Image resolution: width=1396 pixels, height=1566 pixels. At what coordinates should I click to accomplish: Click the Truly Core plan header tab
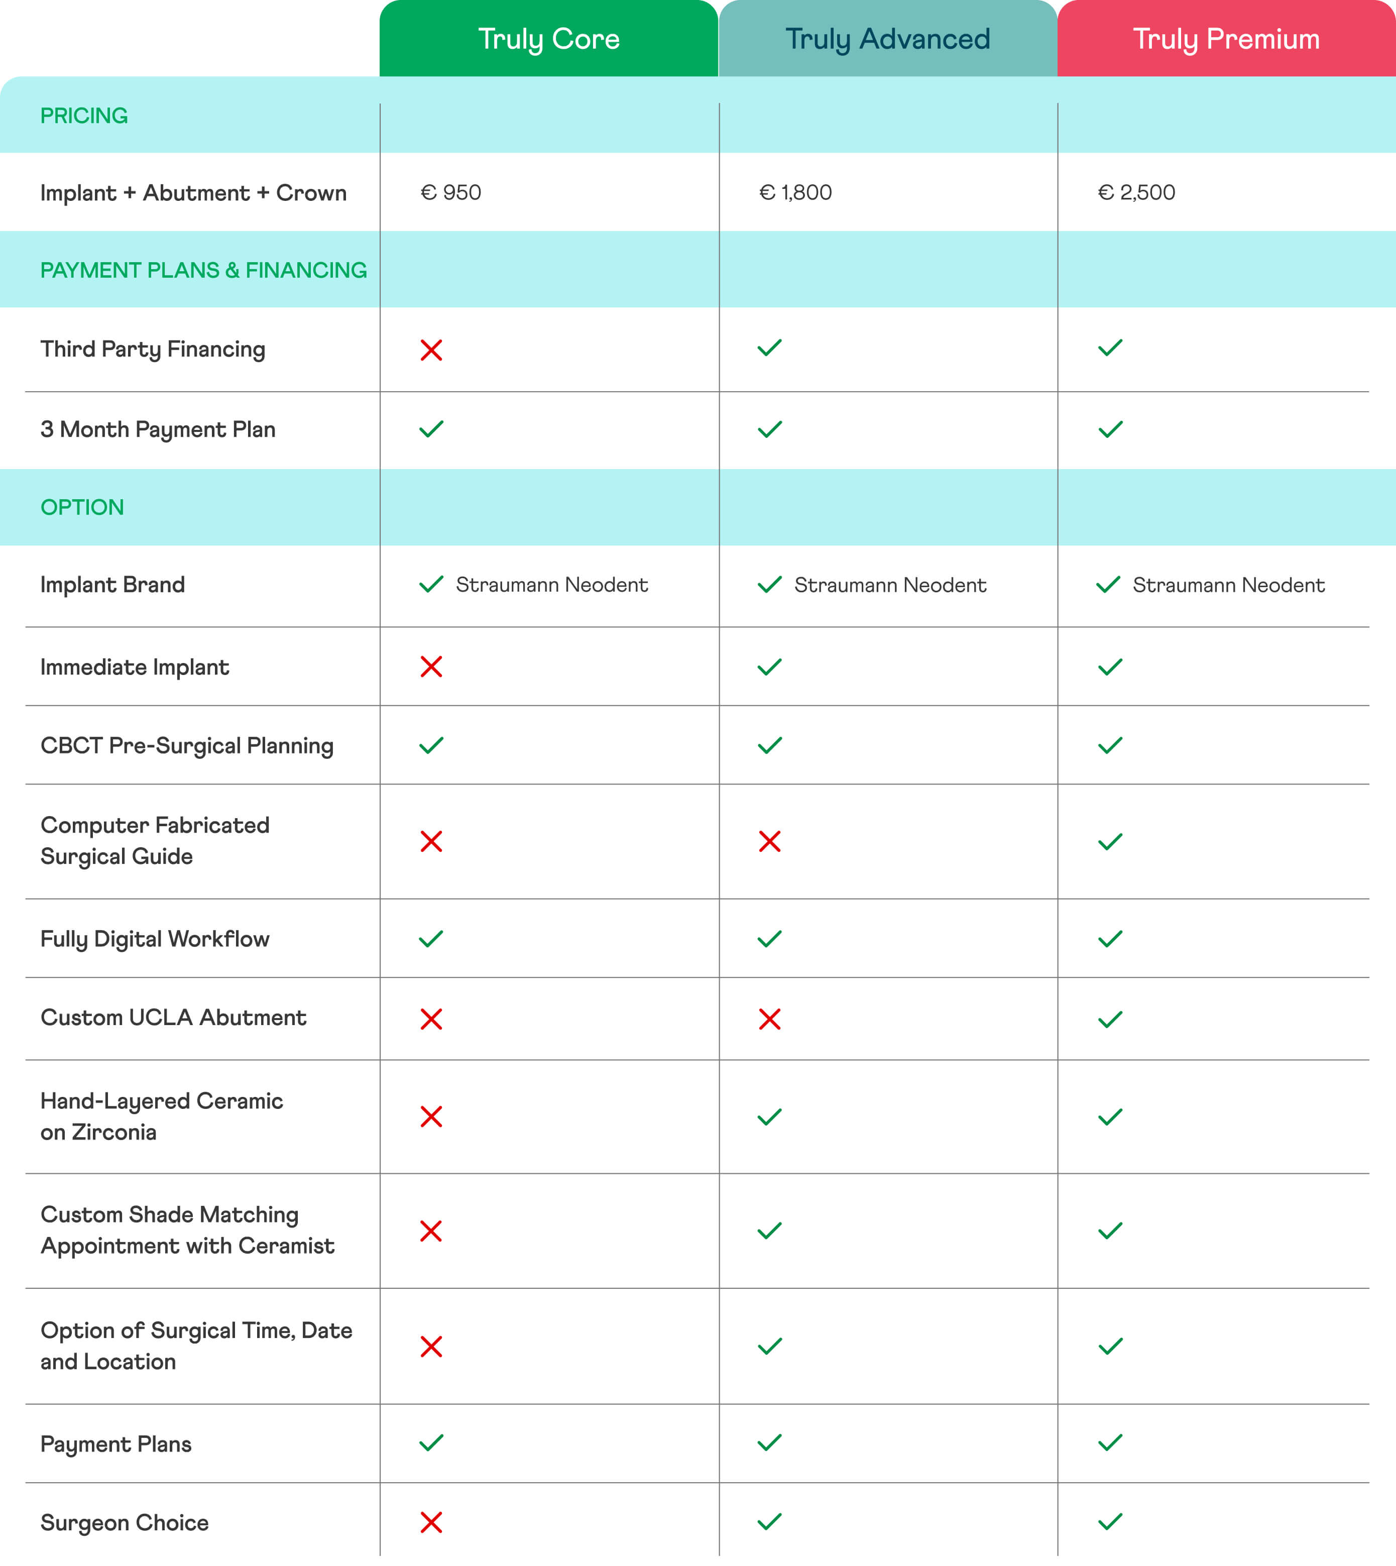point(548,39)
